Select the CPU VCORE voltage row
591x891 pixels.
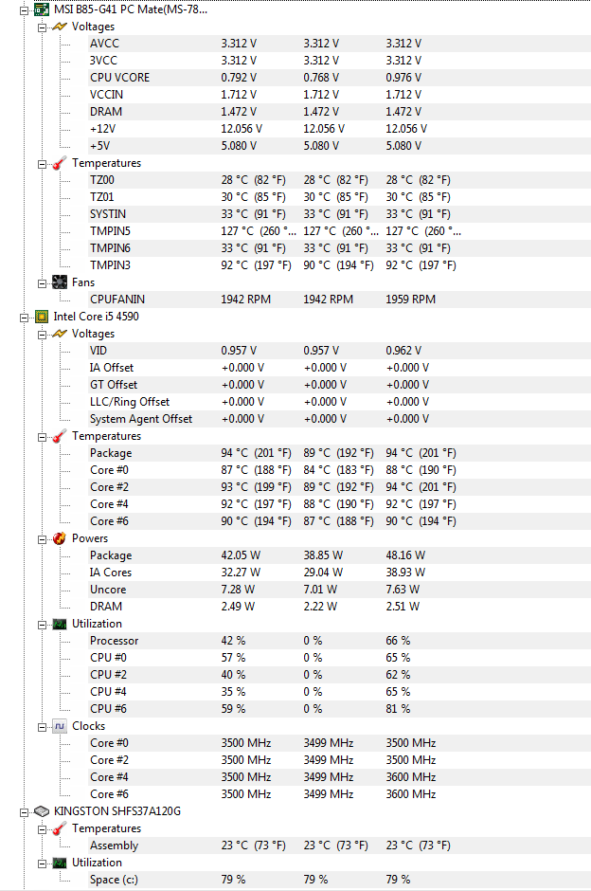point(339,78)
